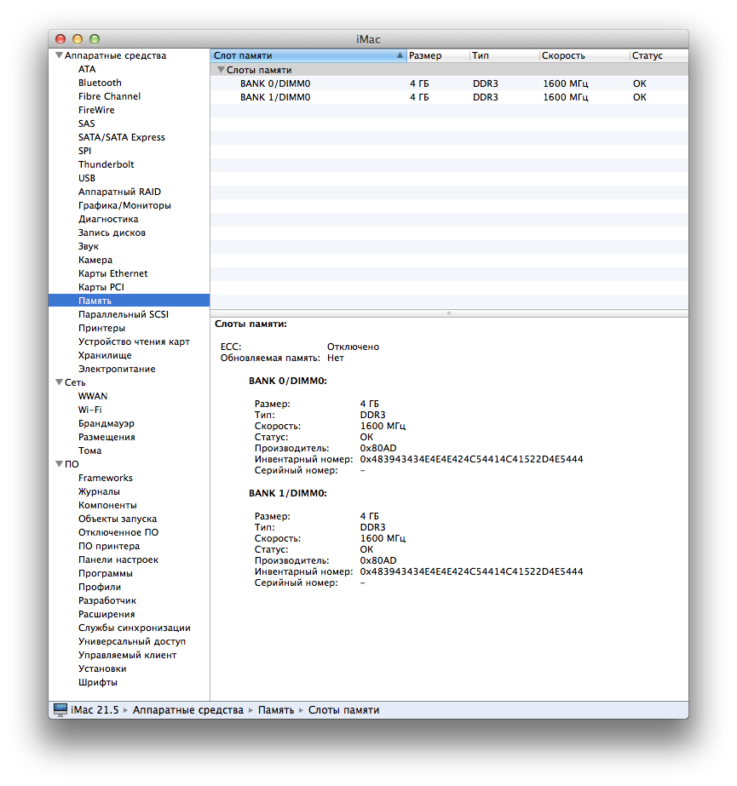This screenshot has width=737, height=786.
Task: Open Thunderbolt in the sidebar
Action: coord(106,164)
